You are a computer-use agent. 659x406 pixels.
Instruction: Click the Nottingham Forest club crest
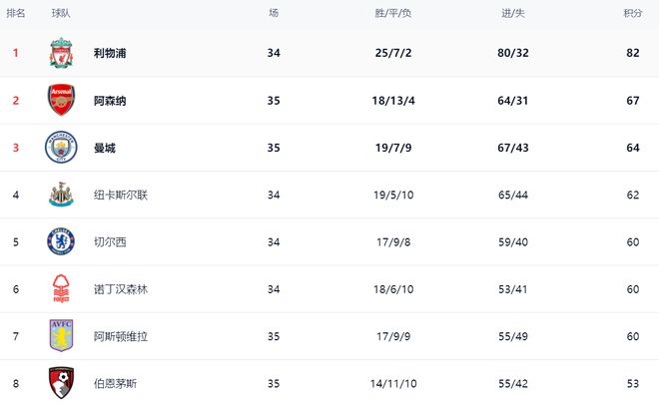pos(61,288)
